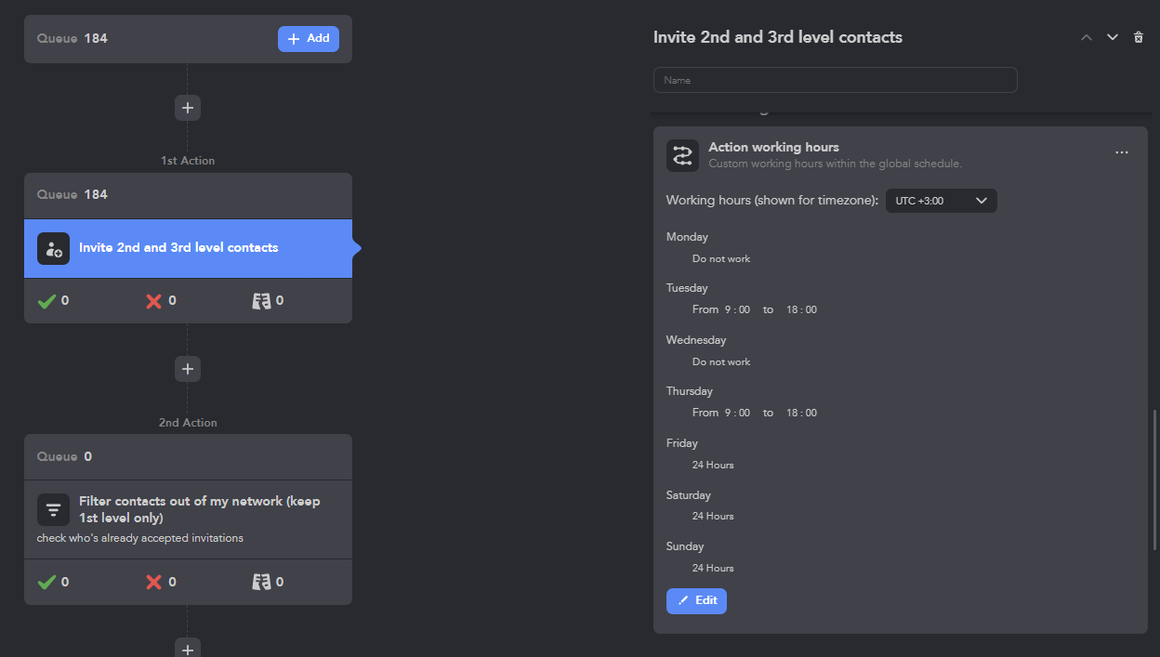The width and height of the screenshot is (1160, 657).
Task: Click the skipped counter icon under the Filter action
Action: (x=261, y=583)
